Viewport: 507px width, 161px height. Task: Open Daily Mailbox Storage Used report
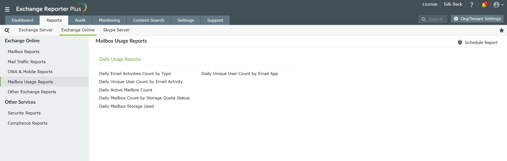click(x=126, y=106)
